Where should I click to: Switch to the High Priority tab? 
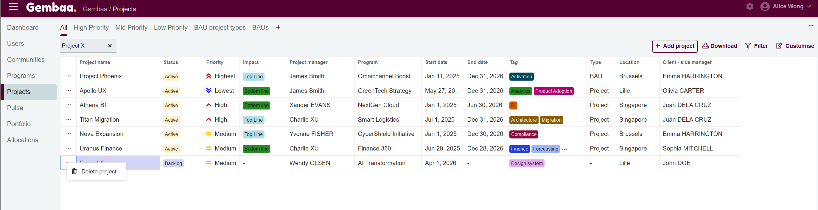91,28
